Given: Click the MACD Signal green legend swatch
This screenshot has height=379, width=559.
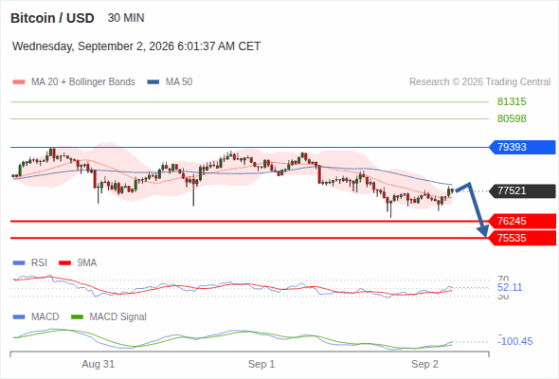Looking at the screenshot, I should [x=77, y=317].
